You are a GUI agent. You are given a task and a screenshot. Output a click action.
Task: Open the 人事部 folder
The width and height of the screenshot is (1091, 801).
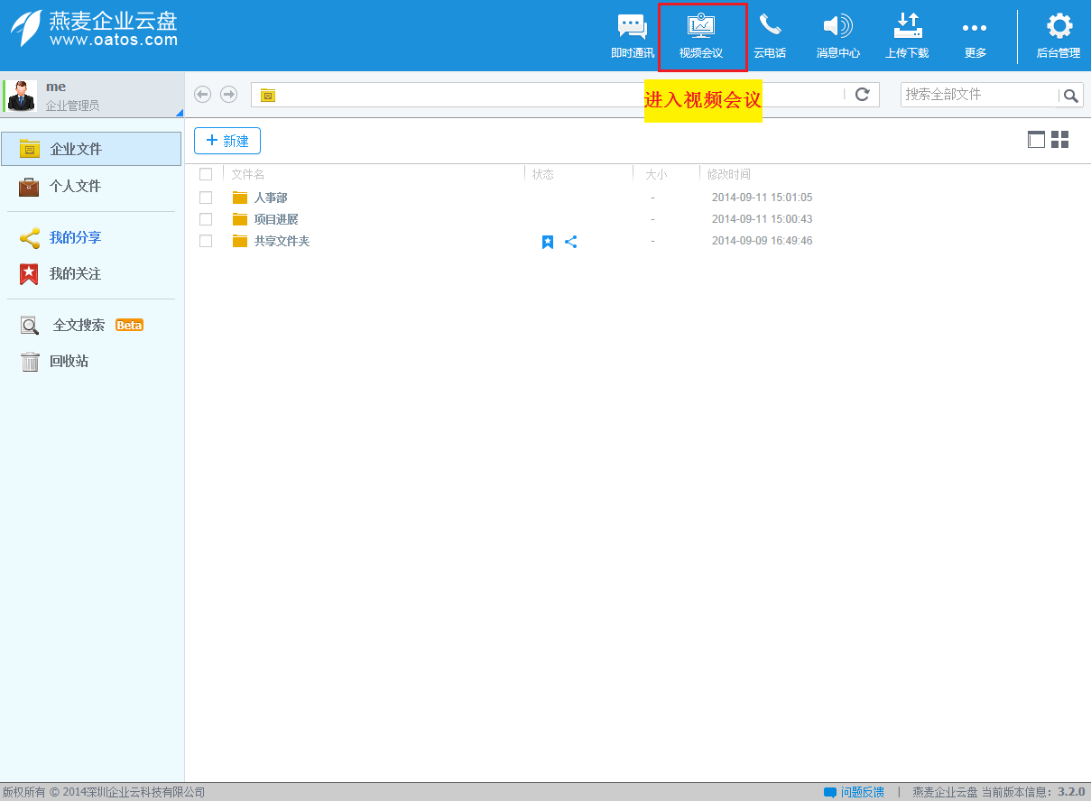[271, 198]
